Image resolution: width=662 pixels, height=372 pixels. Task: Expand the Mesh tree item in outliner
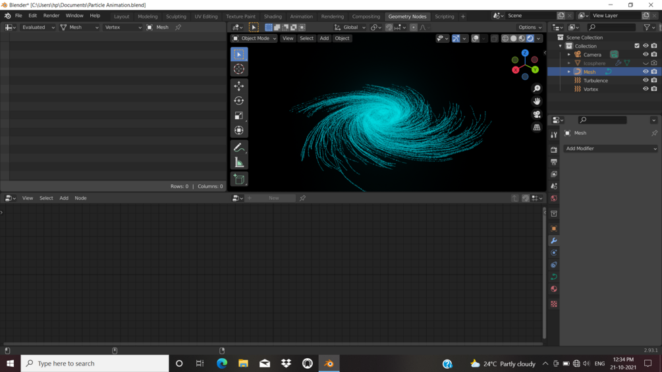(x=568, y=72)
